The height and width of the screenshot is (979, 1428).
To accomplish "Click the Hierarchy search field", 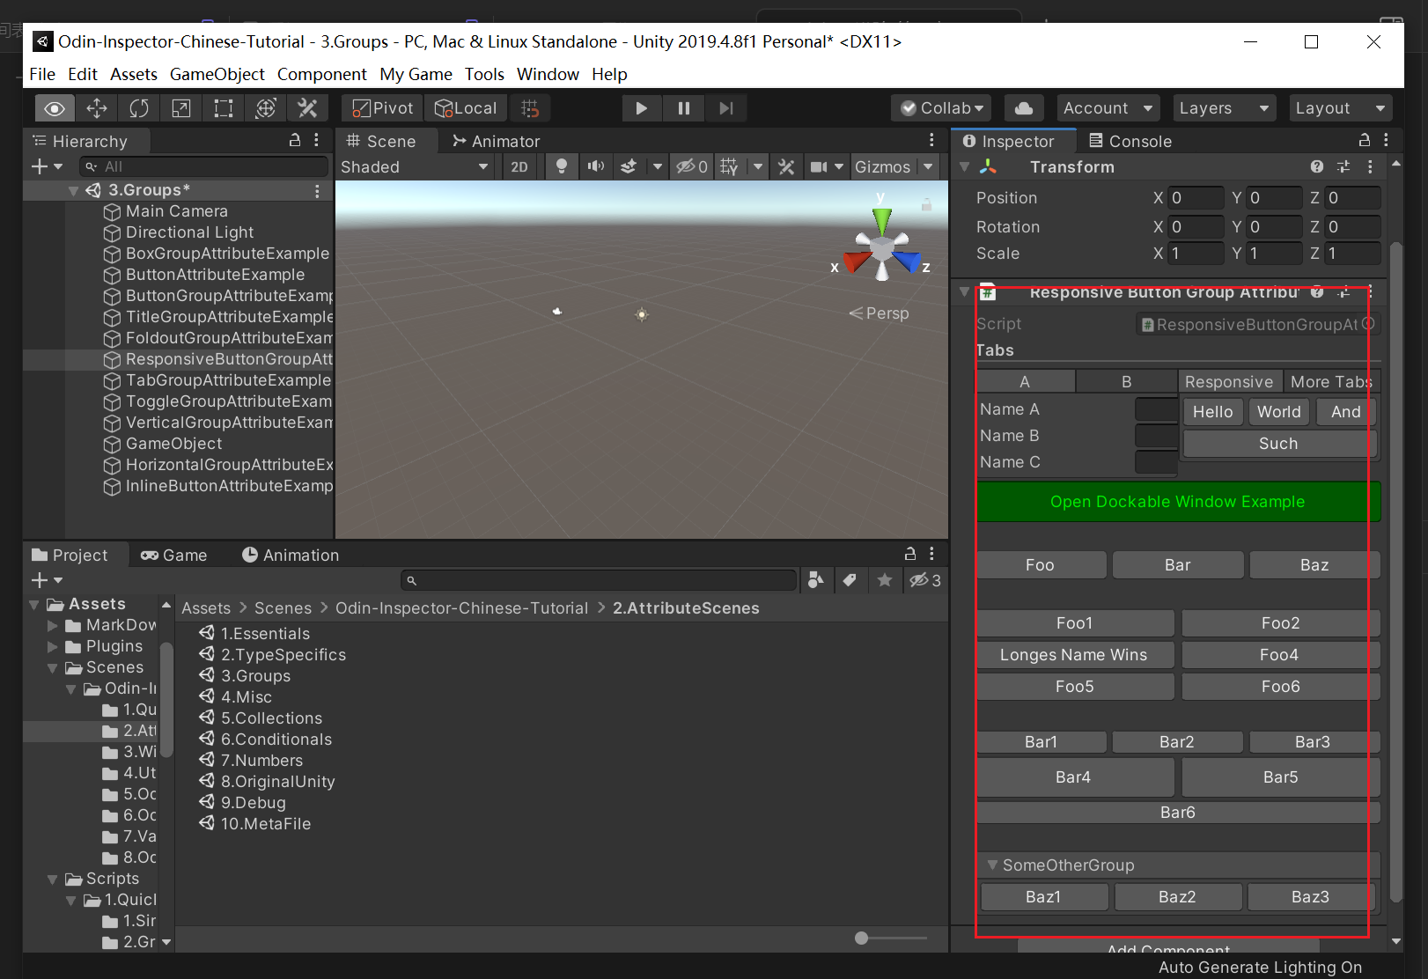I will point(204,166).
